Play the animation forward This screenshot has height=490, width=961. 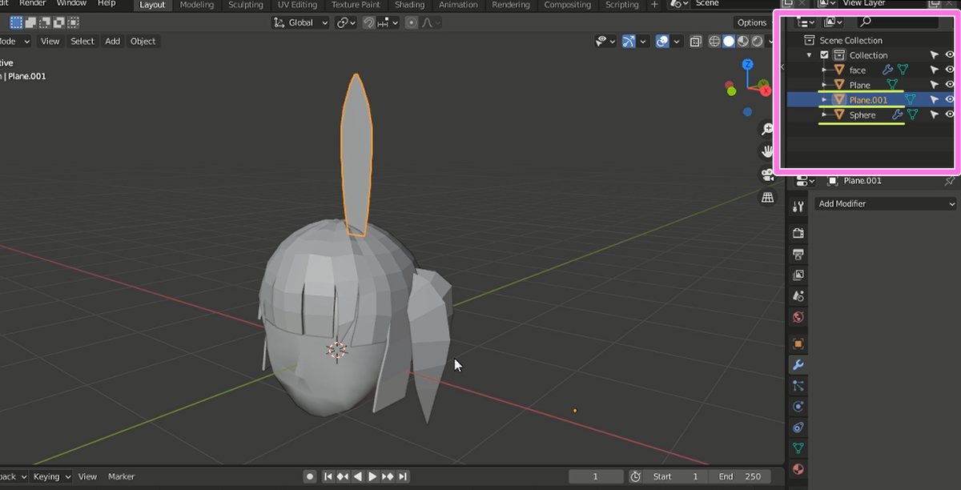tap(372, 476)
